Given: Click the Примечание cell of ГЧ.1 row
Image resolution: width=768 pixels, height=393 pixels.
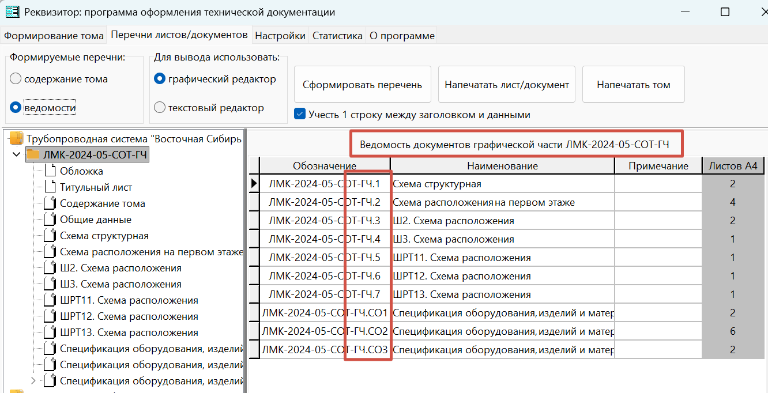Looking at the screenshot, I should click(x=658, y=184).
